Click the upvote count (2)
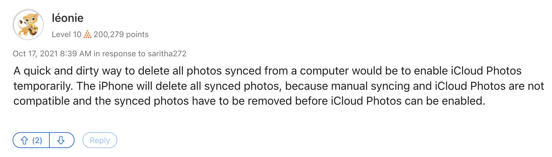552x157 pixels. click(x=37, y=140)
